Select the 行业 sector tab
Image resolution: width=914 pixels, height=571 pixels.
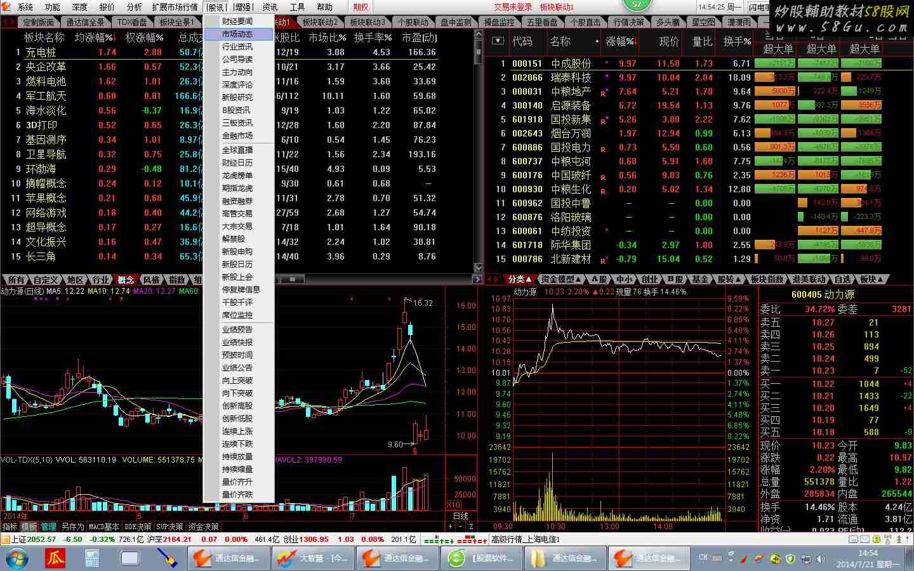101,280
